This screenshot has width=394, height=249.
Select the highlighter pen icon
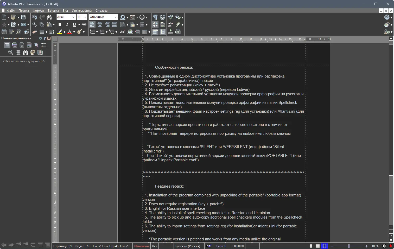coord(60,32)
